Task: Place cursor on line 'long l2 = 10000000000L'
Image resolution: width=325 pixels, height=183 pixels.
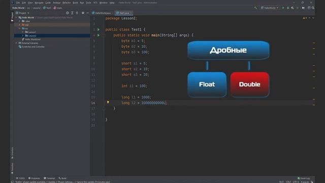Action: pos(144,103)
